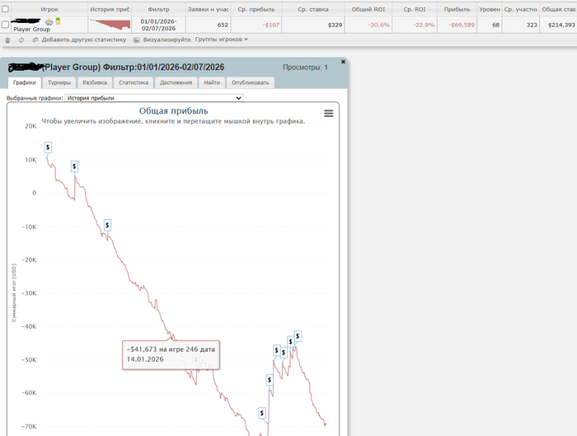Viewport: 577px width, 436px height.
Task: Open the История прибыли graph selector
Action: [154, 98]
